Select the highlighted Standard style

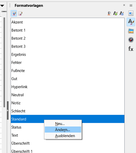67,119
